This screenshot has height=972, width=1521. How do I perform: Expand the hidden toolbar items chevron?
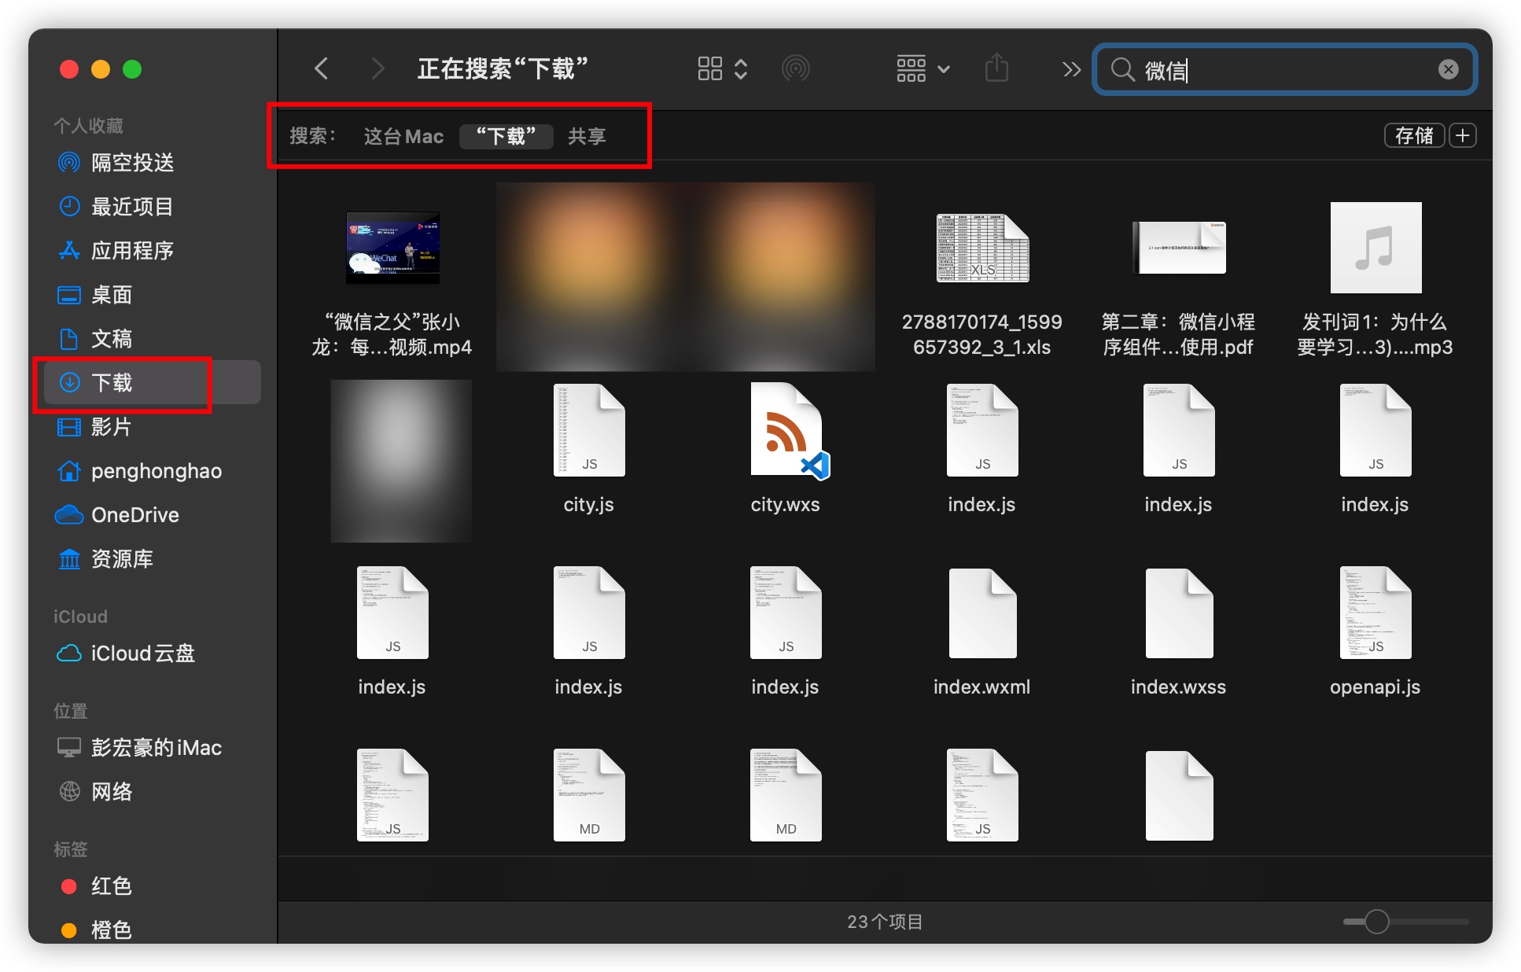click(x=1071, y=69)
